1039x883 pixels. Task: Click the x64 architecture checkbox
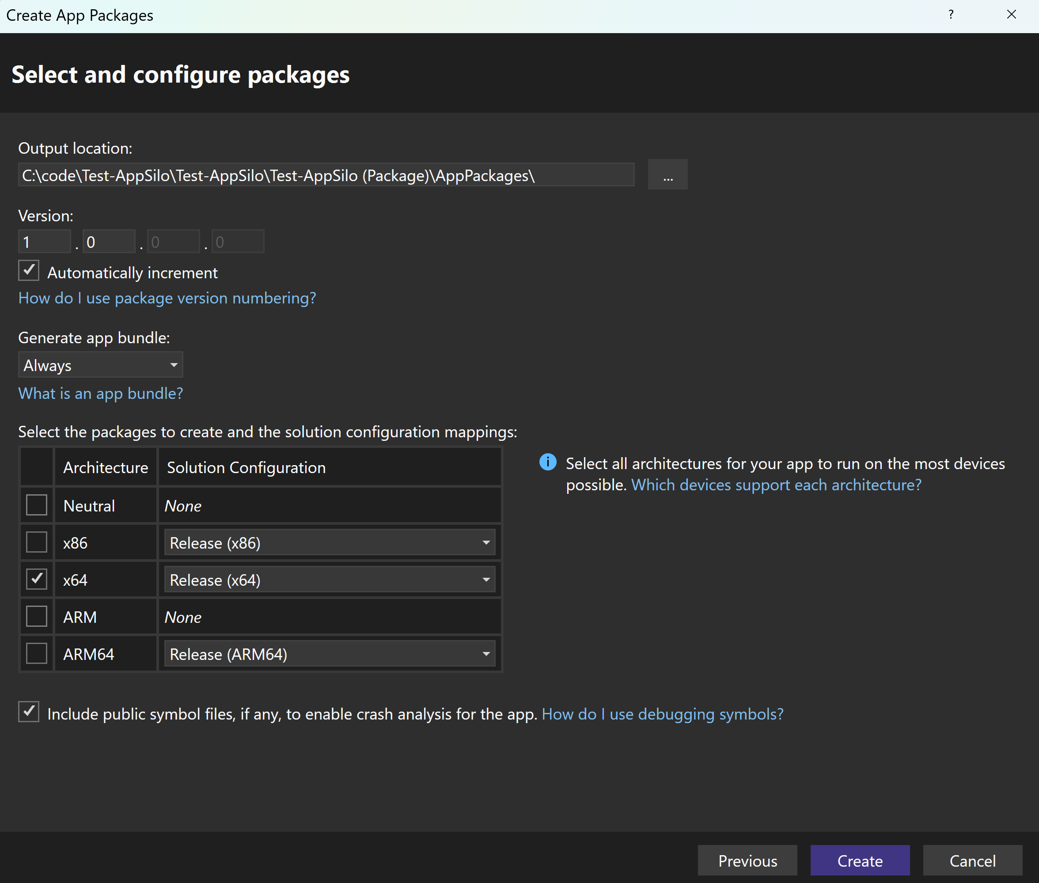click(x=36, y=580)
